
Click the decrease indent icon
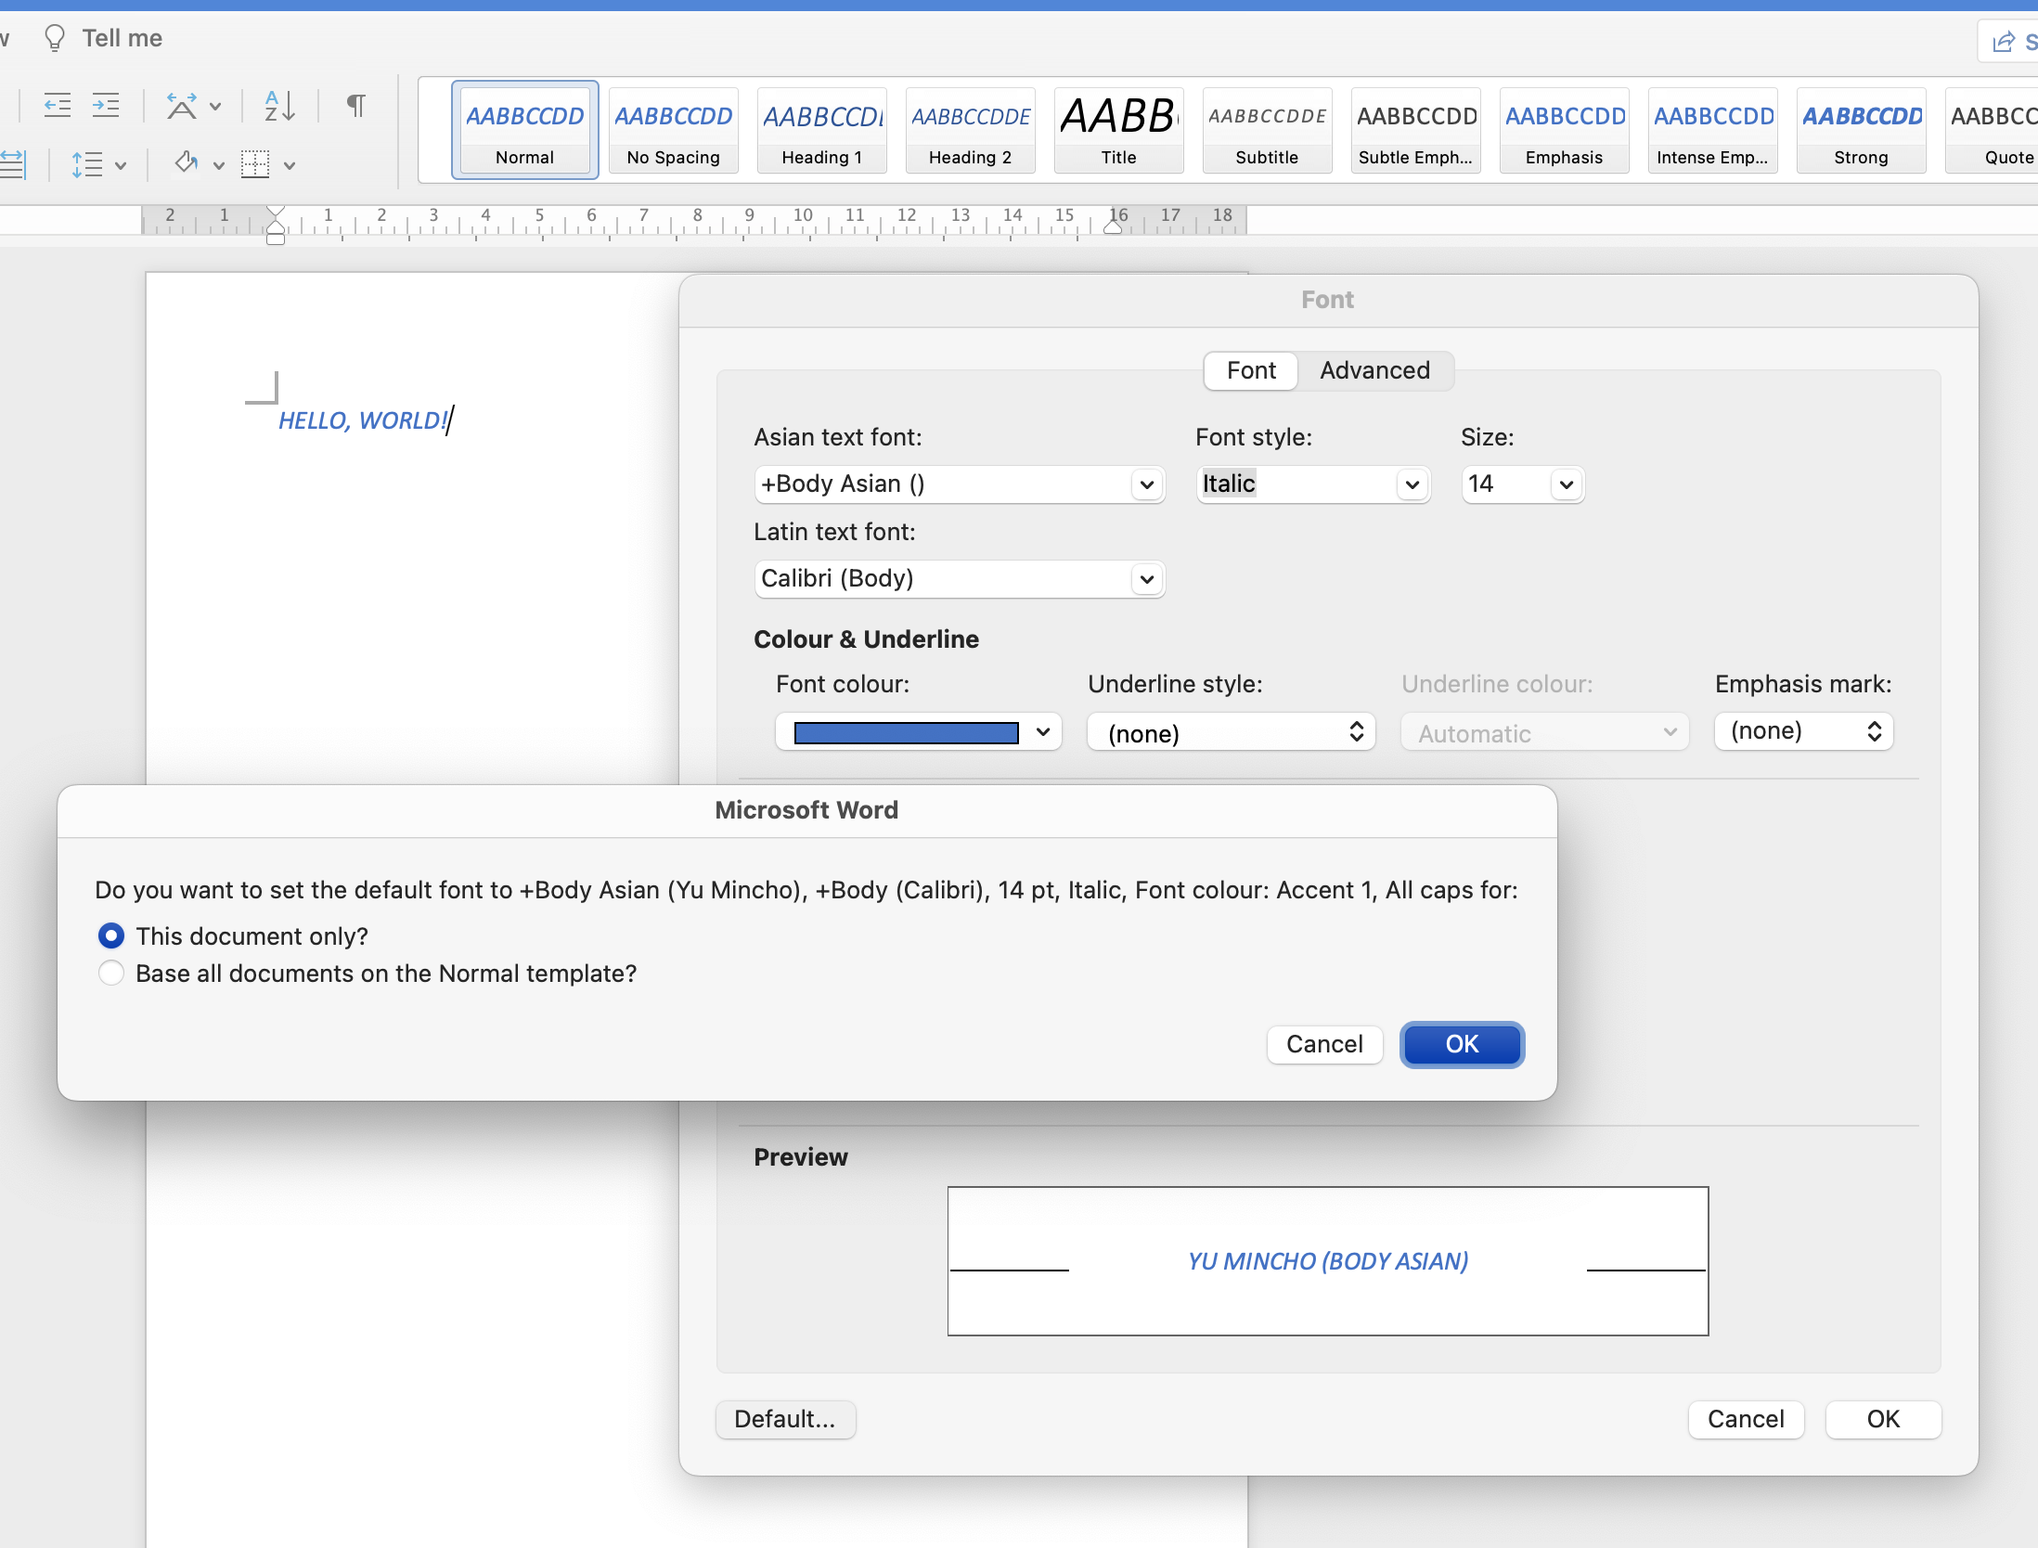56,104
